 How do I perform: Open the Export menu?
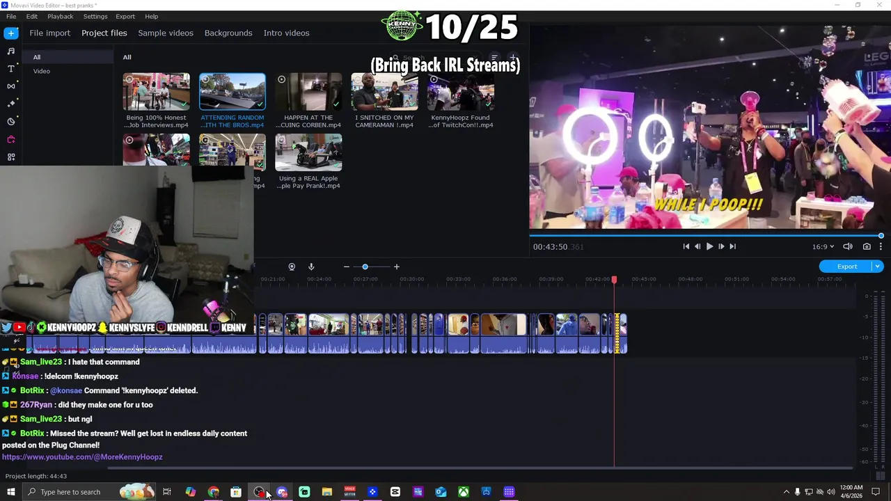point(125,16)
